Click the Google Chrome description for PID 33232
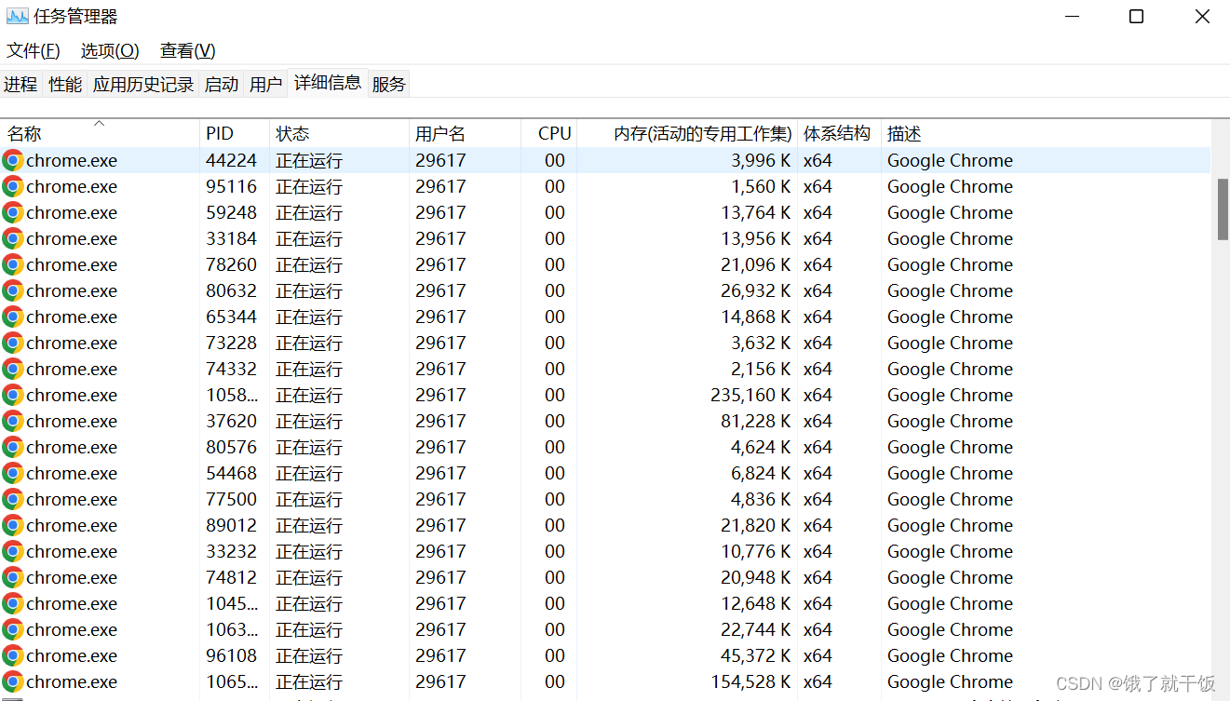Screen dimensions: 1230x701 tap(950, 551)
